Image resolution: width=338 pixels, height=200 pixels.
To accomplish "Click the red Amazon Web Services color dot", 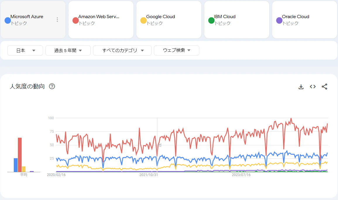I will tap(76, 20).
